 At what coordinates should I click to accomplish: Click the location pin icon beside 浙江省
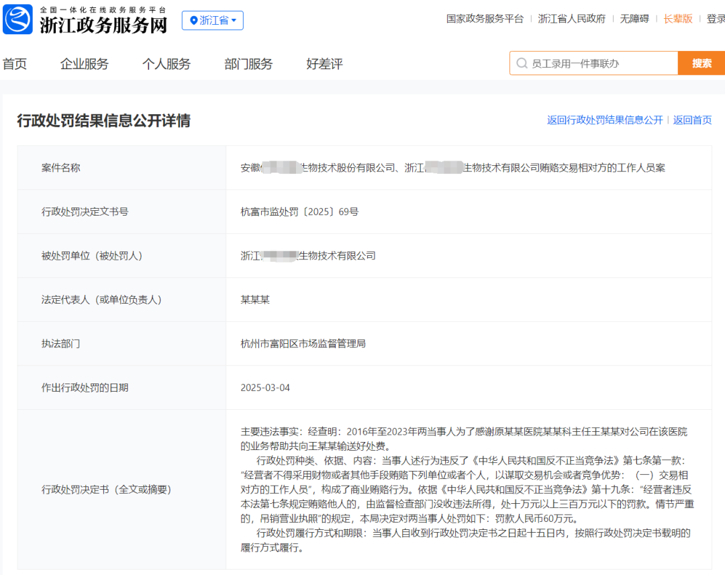click(193, 21)
